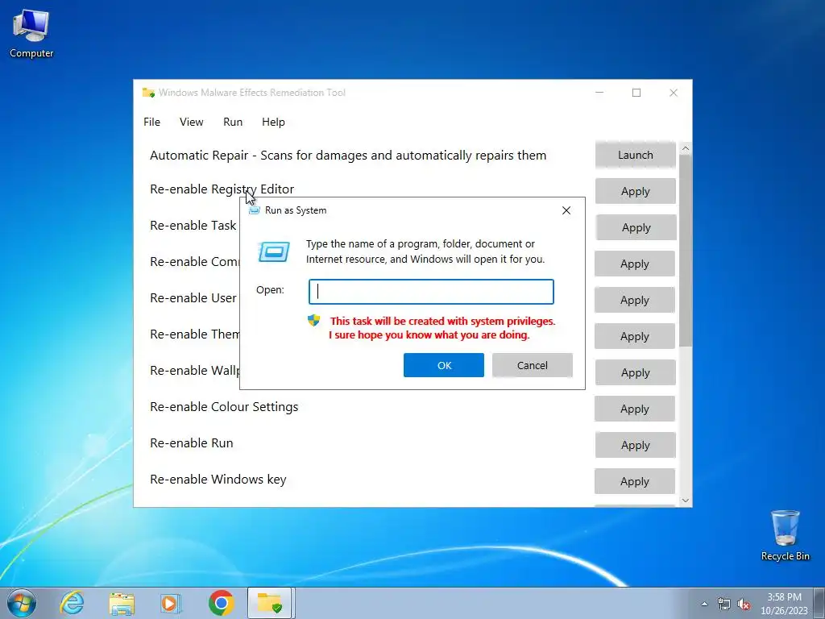Click the red system privileges warning text
This screenshot has width=825, height=619.
pos(442,328)
